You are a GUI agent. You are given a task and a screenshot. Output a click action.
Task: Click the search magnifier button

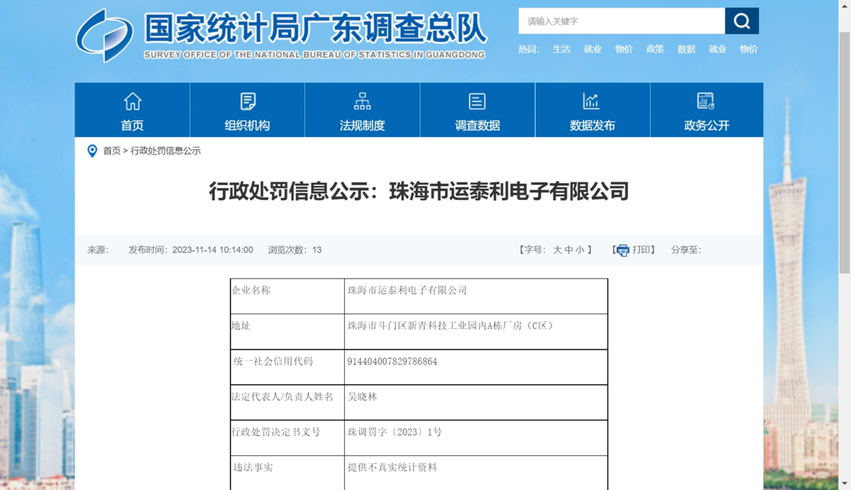click(742, 21)
